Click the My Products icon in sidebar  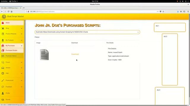pyautogui.click(x=3, y=40)
